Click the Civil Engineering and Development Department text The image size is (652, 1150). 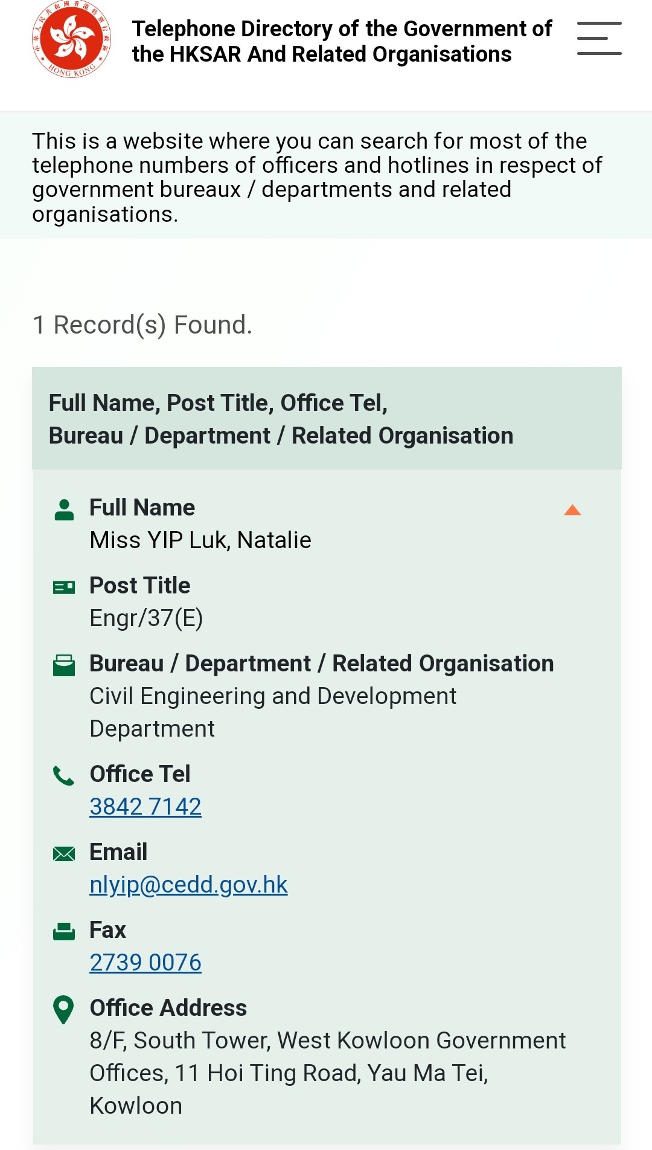(273, 712)
